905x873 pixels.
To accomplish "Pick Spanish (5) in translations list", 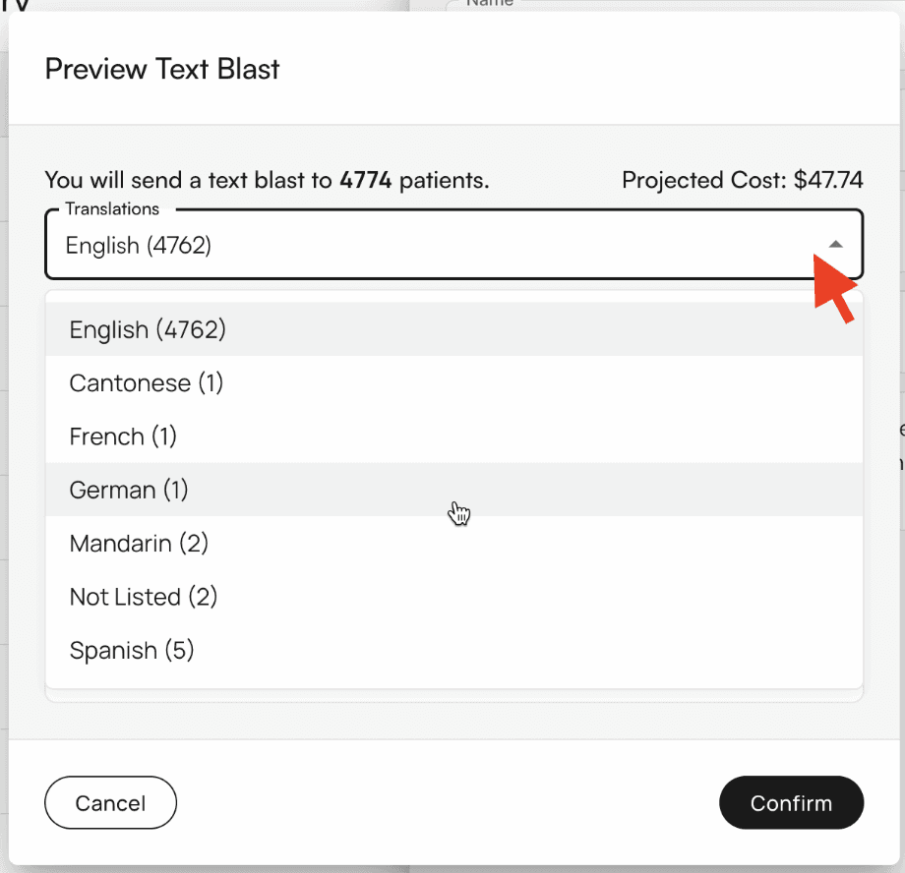I will [132, 650].
